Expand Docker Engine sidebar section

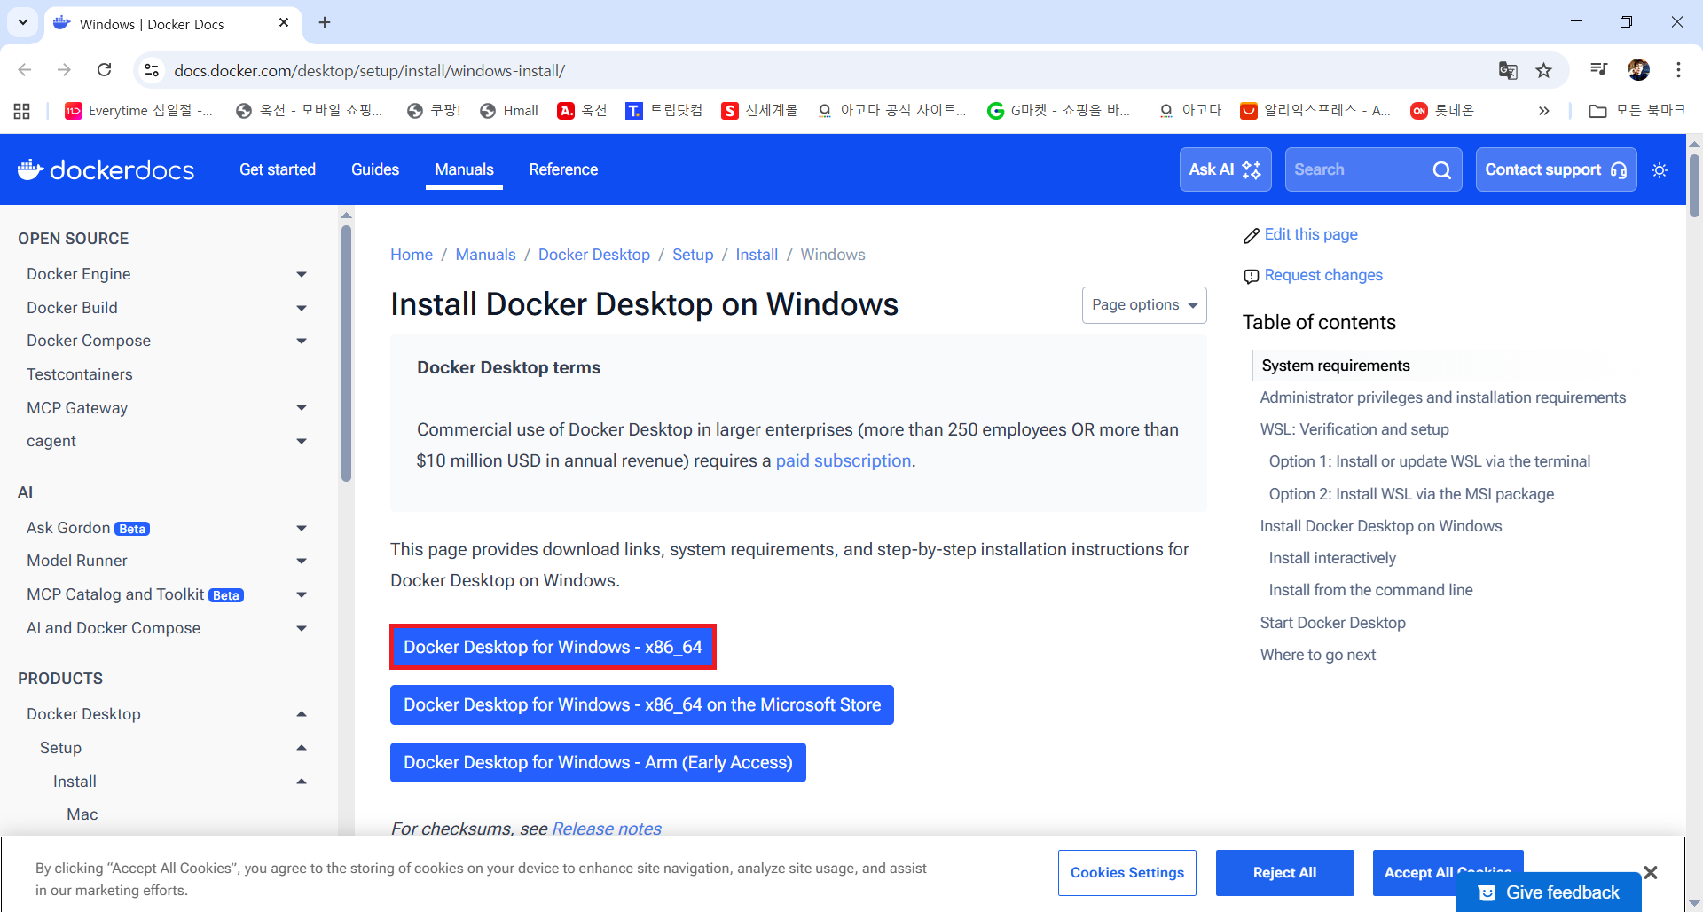302,274
